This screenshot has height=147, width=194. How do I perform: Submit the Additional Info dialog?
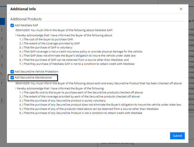tap(177, 136)
